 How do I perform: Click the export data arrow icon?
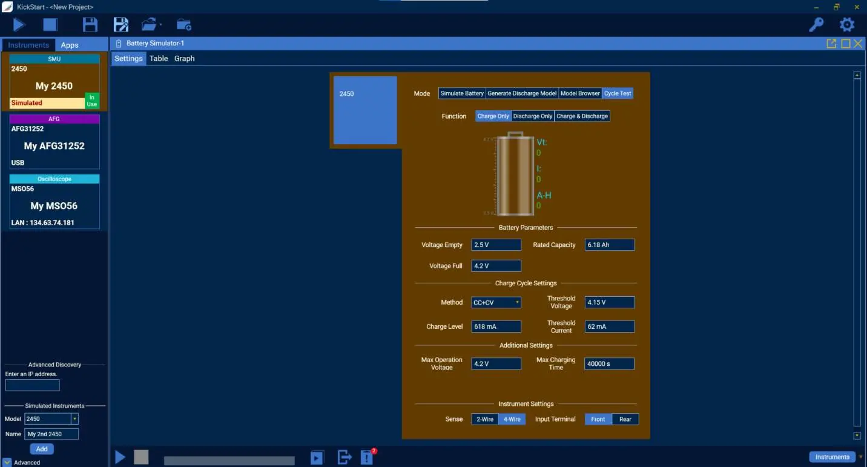point(344,457)
